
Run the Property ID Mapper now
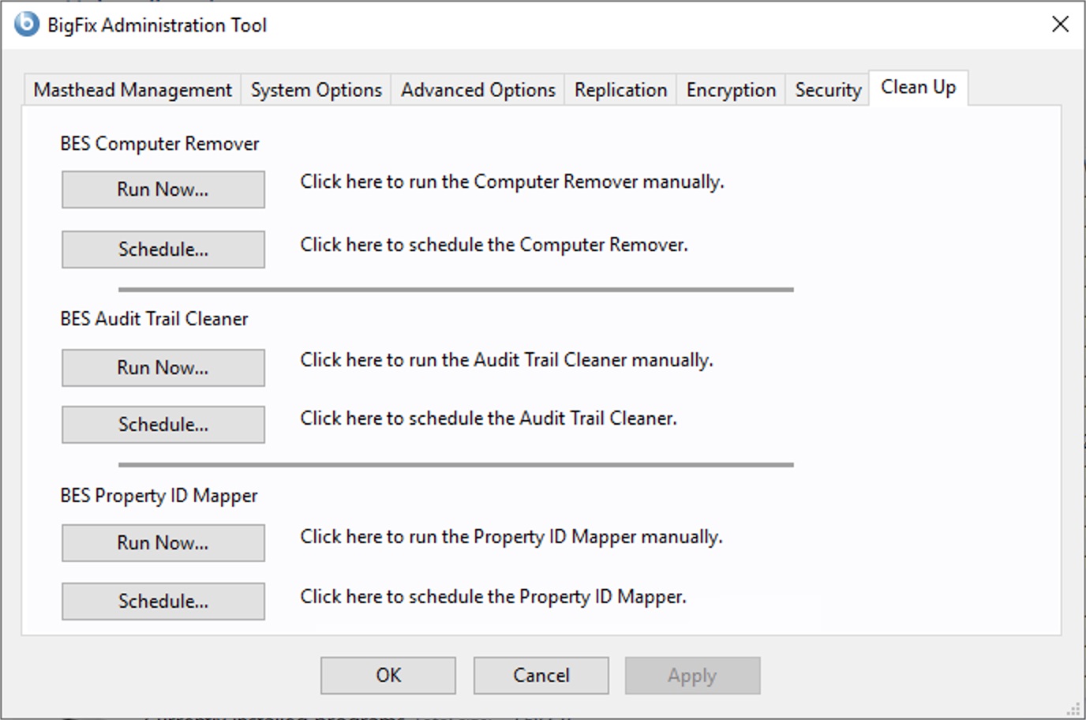click(163, 543)
